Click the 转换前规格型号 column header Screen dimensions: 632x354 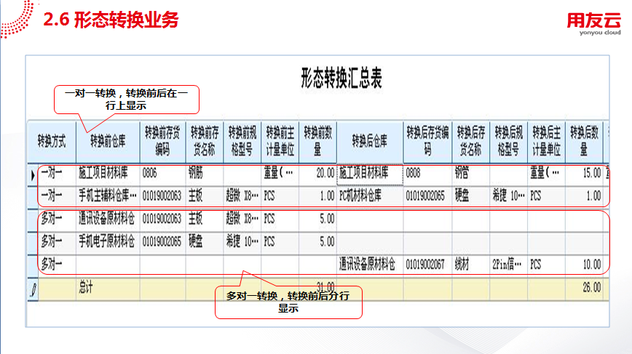[242, 142]
